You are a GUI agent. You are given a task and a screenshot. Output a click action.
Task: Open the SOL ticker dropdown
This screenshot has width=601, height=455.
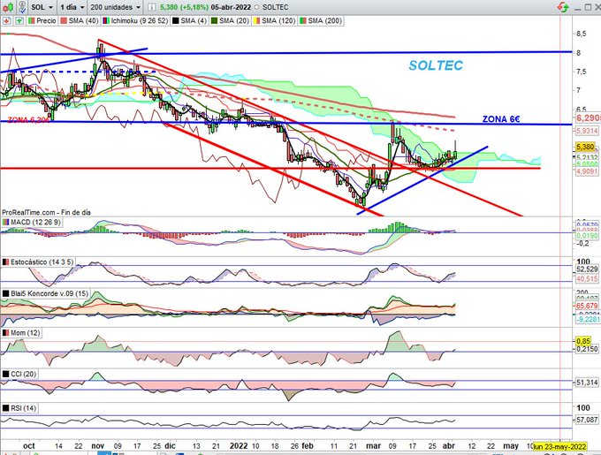pos(42,7)
